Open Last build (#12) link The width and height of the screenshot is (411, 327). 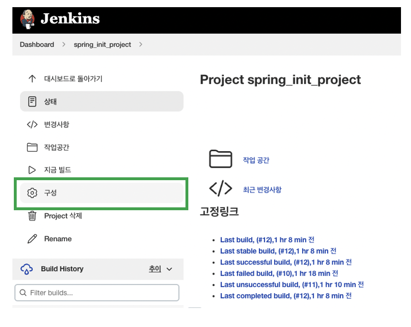267,240
